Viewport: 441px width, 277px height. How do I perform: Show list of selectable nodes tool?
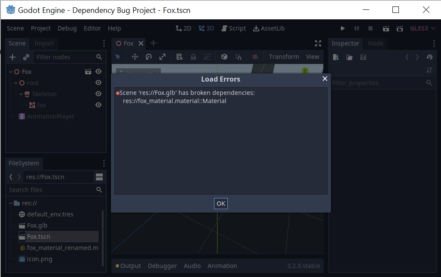coord(179,57)
